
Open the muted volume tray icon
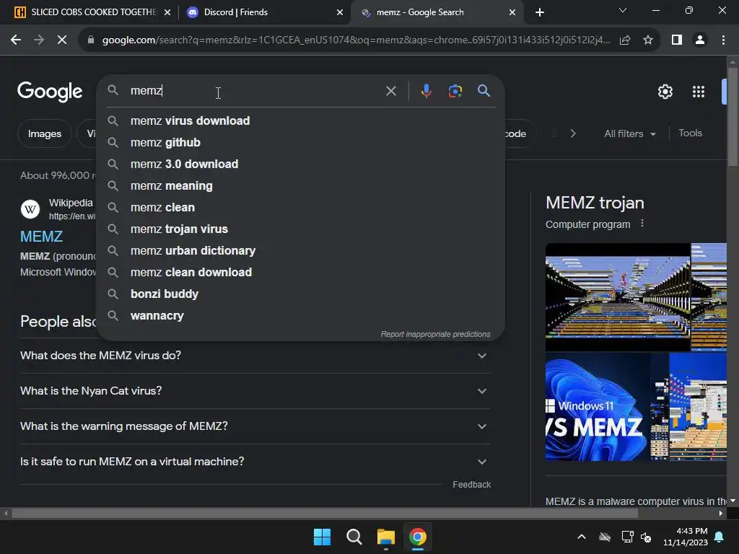click(646, 537)
